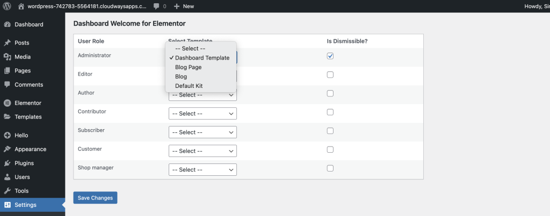Expand the Customer template select
This screenshot has width=550, height=216.
(202, 151)
